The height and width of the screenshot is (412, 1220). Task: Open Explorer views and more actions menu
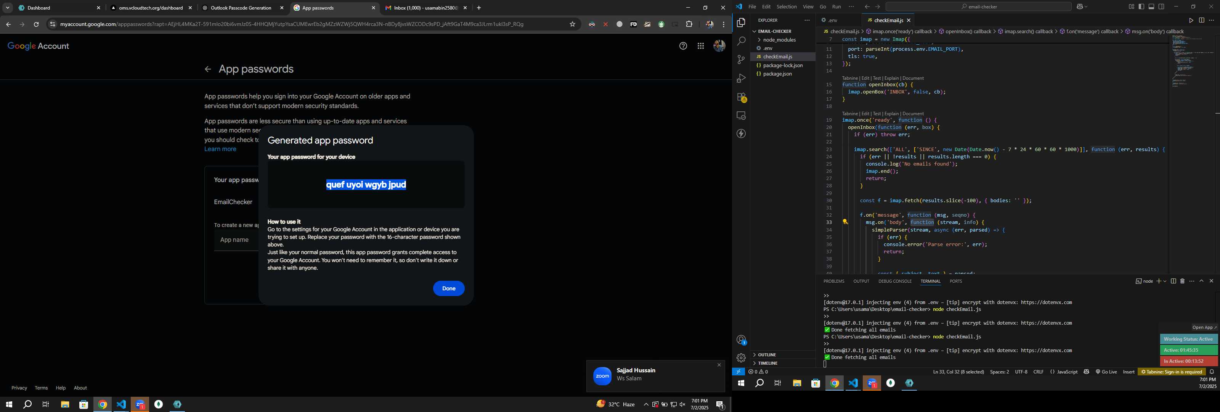pyautogui.click(x=807, y=20)
